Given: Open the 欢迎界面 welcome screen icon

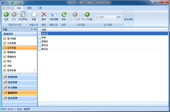Looking at the screenshot, I should 23,14.
